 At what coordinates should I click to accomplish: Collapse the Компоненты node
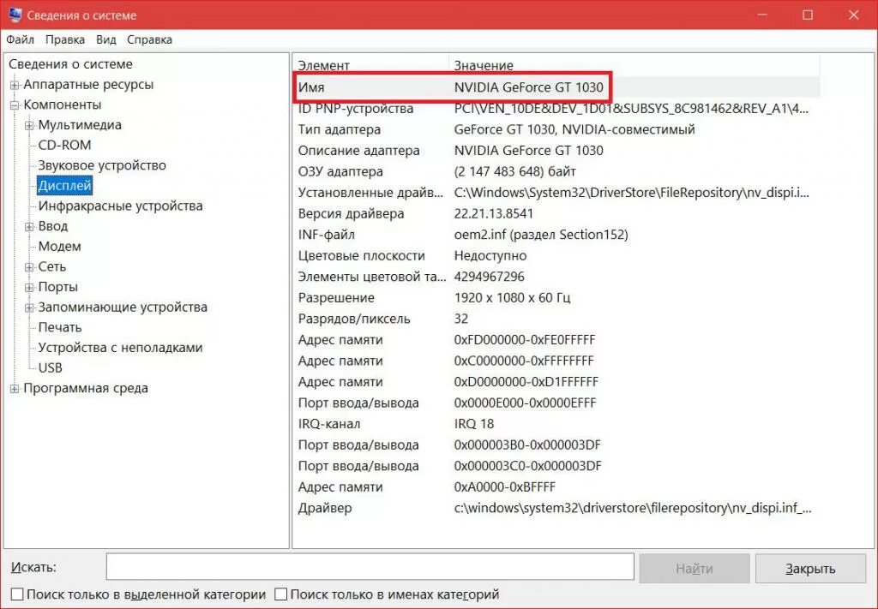click(15, 105)
